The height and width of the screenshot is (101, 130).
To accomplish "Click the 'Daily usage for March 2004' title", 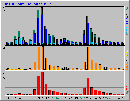I will point(28,4).
